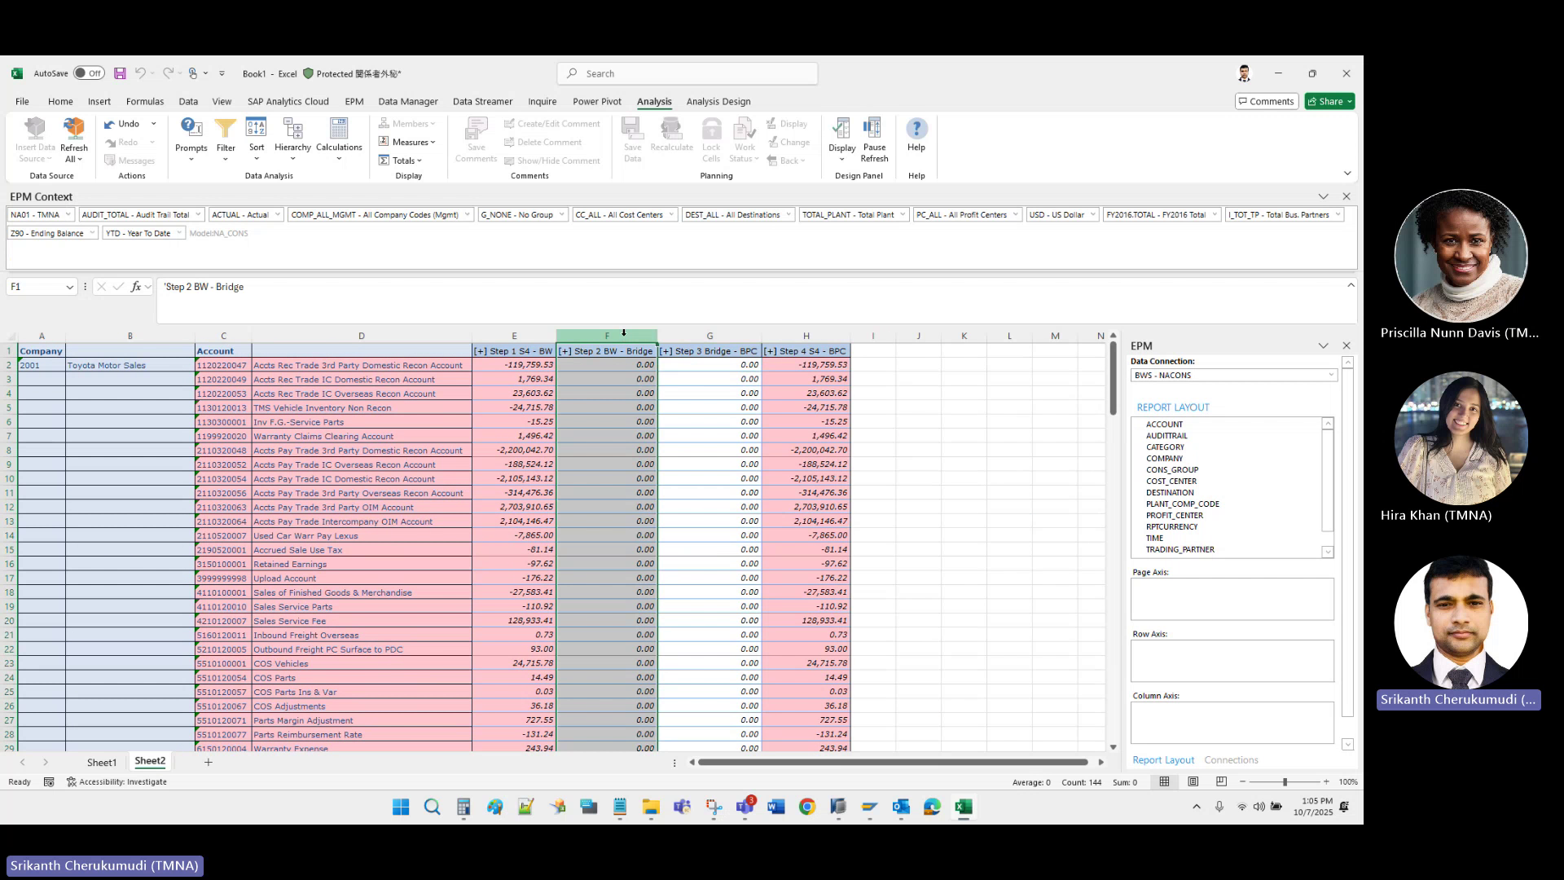Select the Sheet1 worksheet tab

pos(101,762)
